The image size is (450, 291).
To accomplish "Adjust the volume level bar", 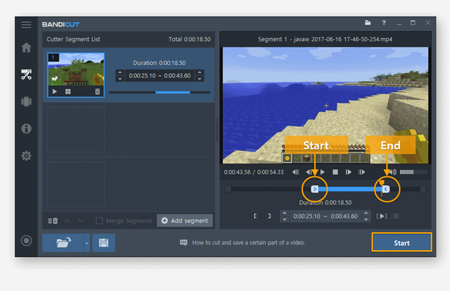I will [413, 172].
